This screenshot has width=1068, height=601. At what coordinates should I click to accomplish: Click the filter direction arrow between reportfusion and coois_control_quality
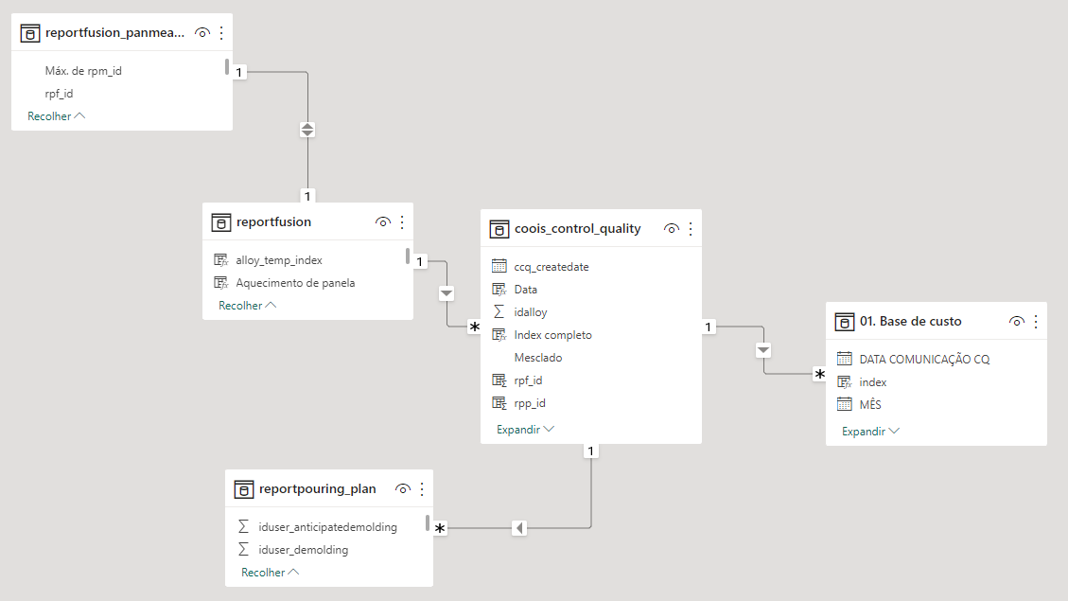(446, 293)
